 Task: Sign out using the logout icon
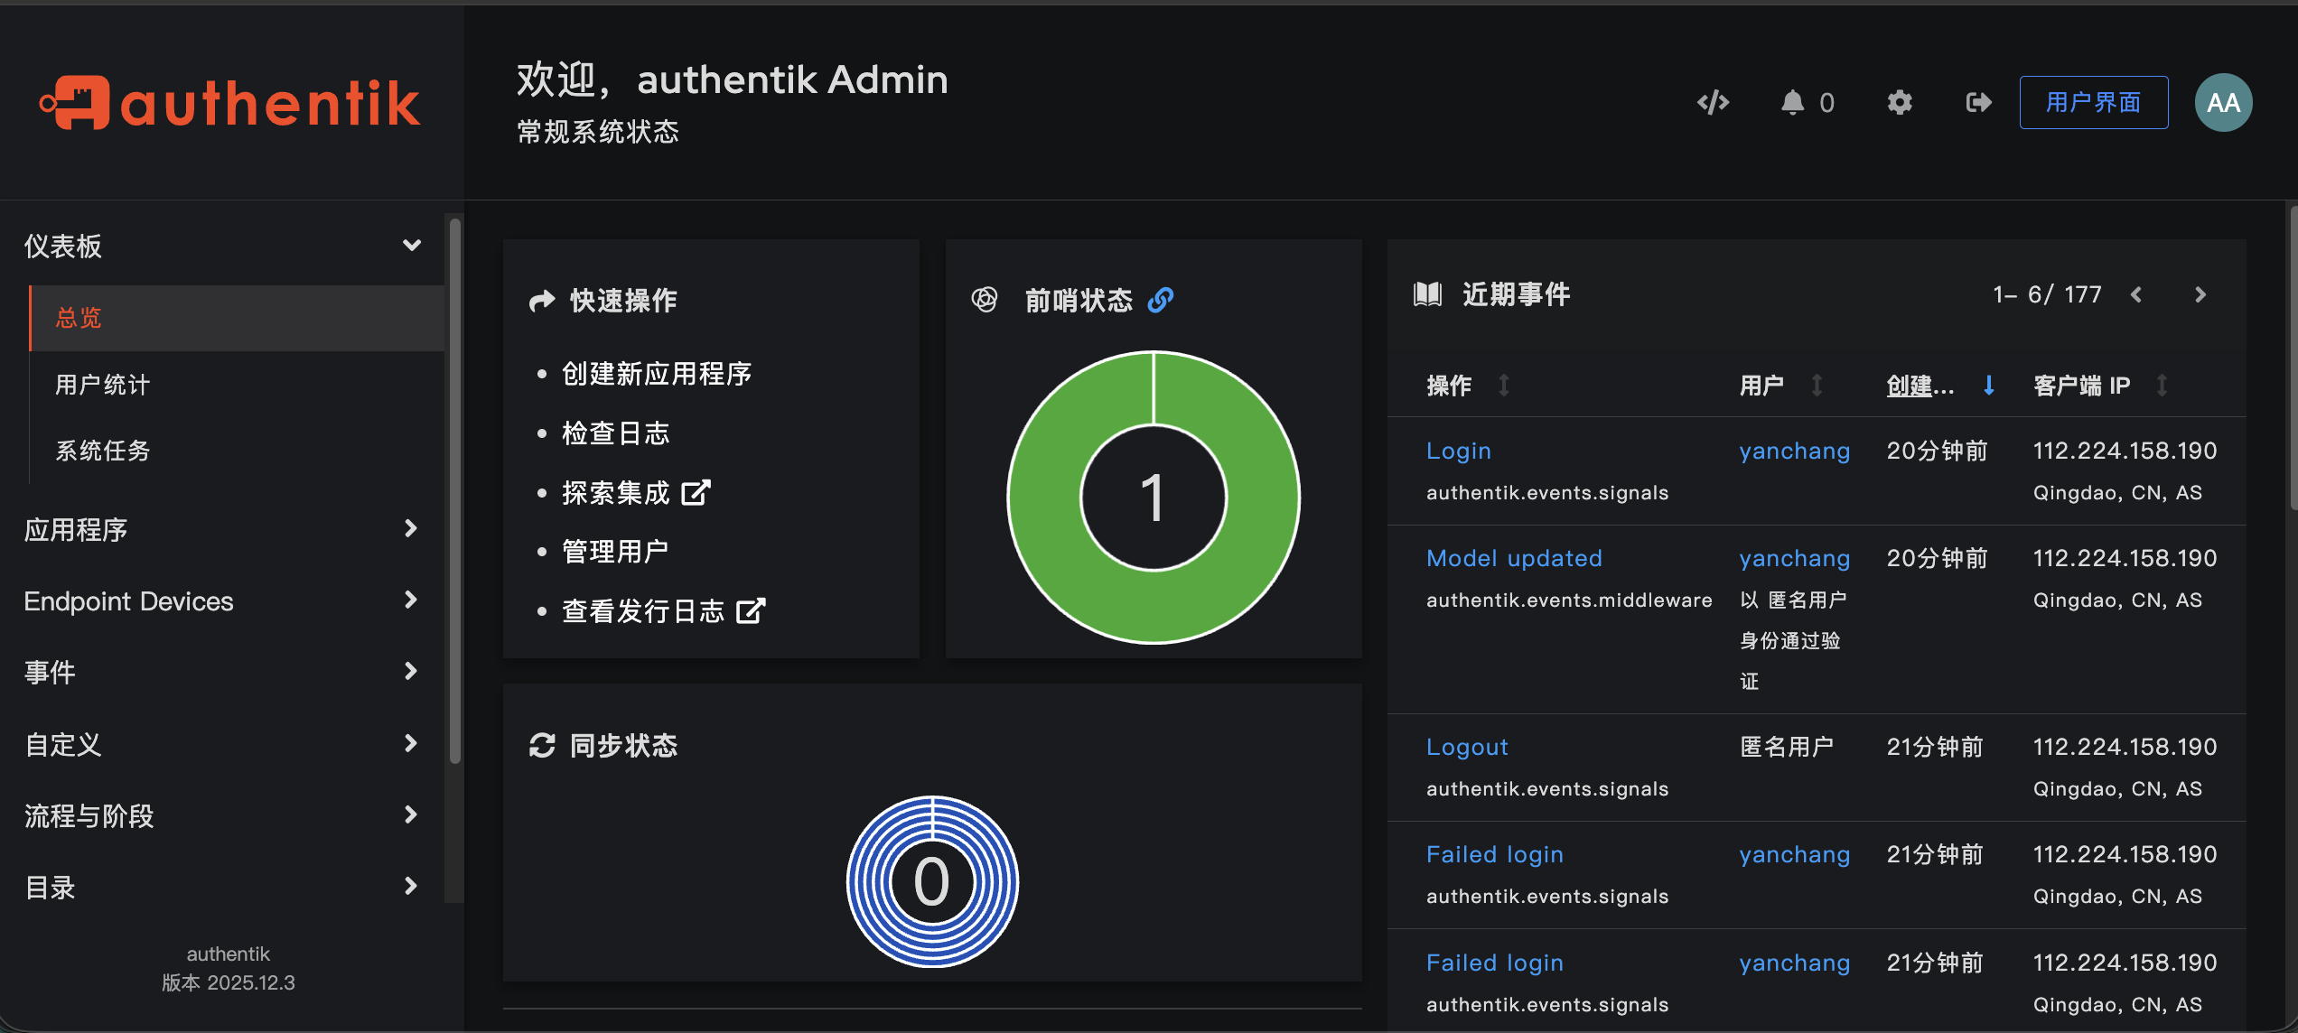coord(1977,102)
